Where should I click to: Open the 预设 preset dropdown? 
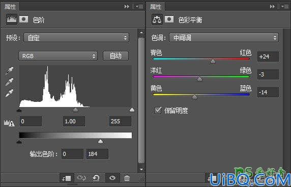pyautogui.click(x=76, y=38)
